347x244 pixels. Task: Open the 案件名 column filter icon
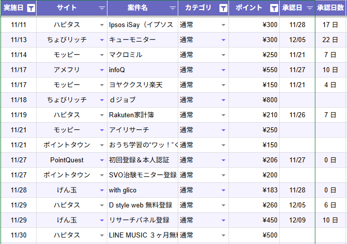173,8
